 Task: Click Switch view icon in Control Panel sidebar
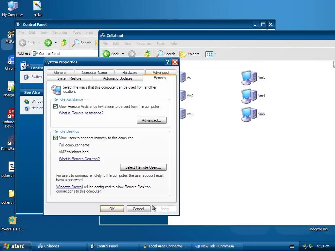[27, 77]
